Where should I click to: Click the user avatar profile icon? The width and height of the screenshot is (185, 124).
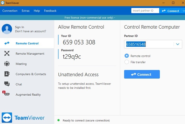click(x=7, y=29)
